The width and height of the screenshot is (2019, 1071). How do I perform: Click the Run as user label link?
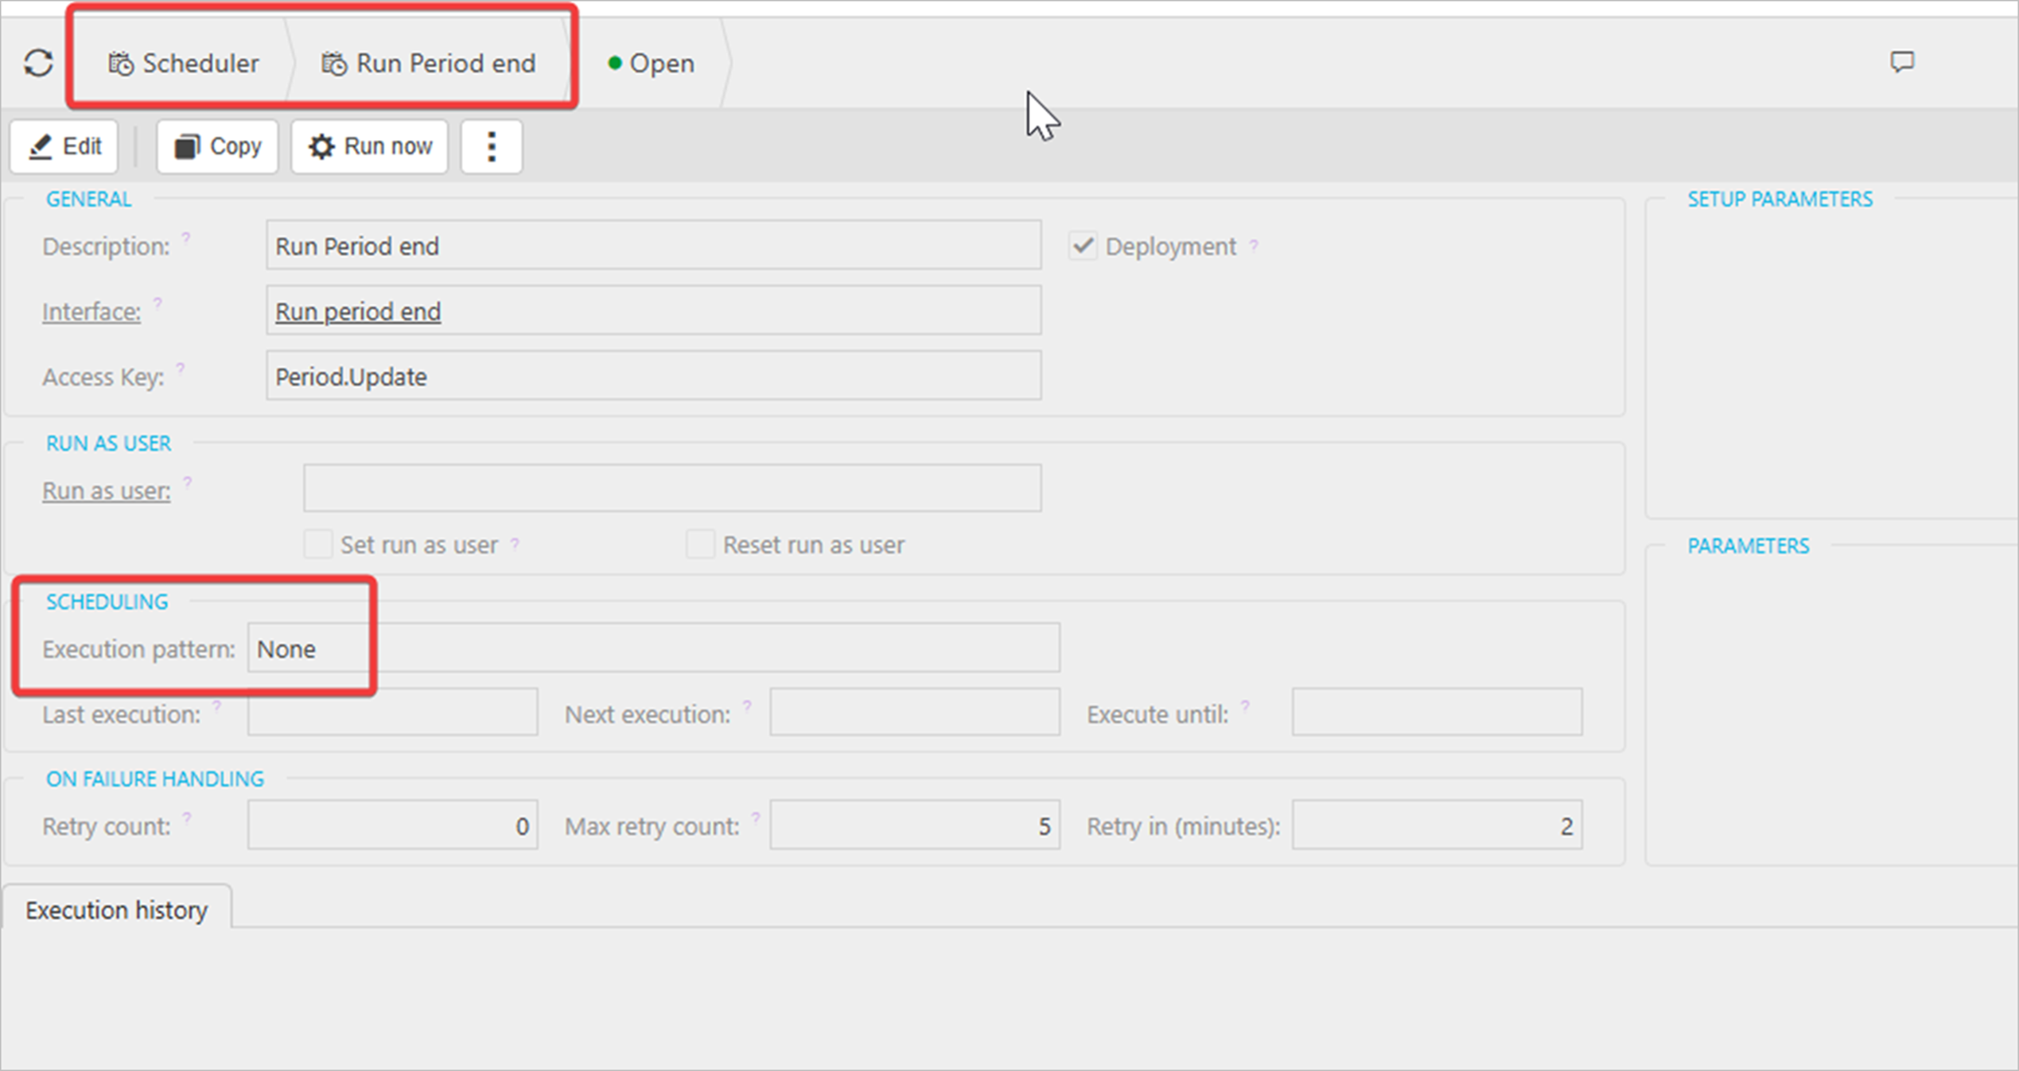[106, 491]
